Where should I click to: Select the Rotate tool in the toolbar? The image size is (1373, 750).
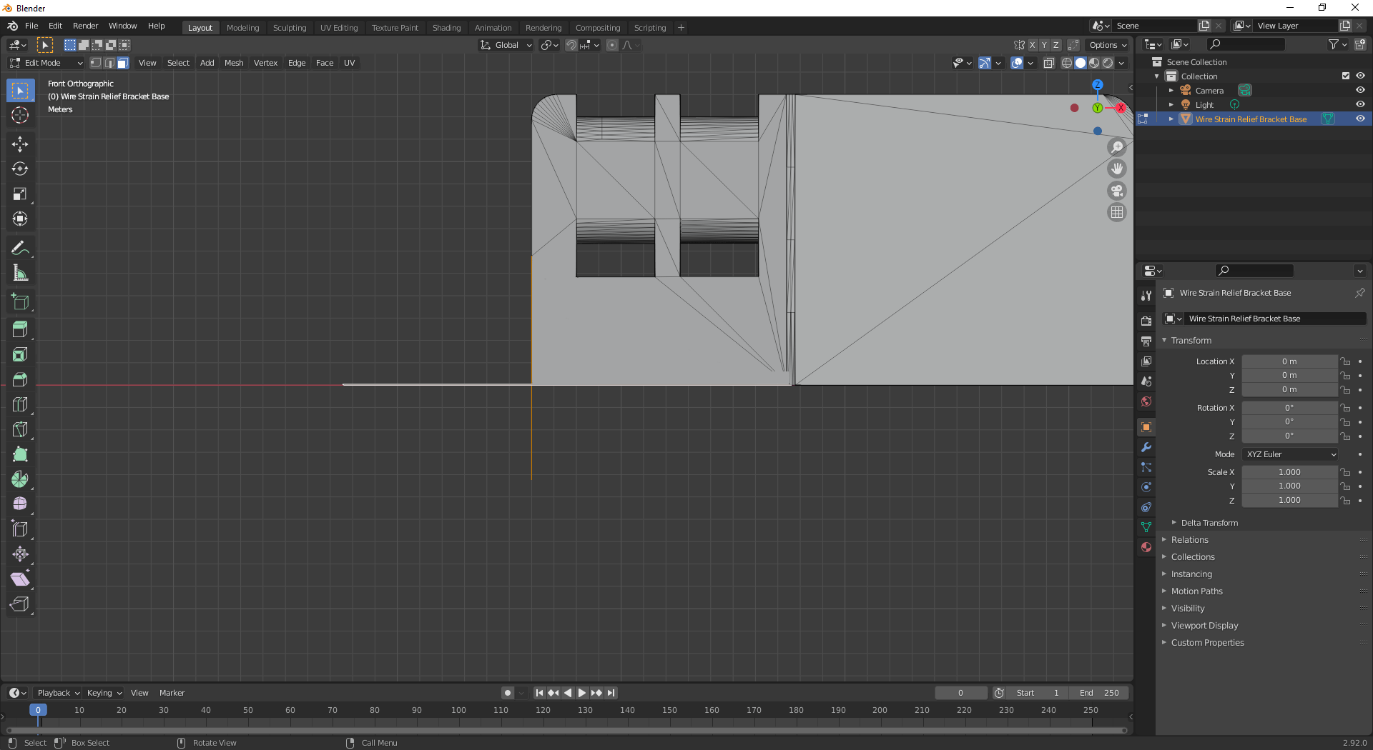(19, 169)
